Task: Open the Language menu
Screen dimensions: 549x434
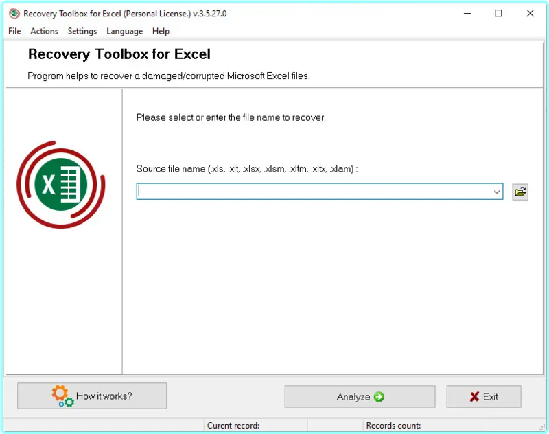Action: (125, 31)
